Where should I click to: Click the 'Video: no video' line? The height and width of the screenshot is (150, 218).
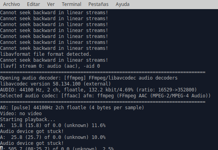[21, 114]
